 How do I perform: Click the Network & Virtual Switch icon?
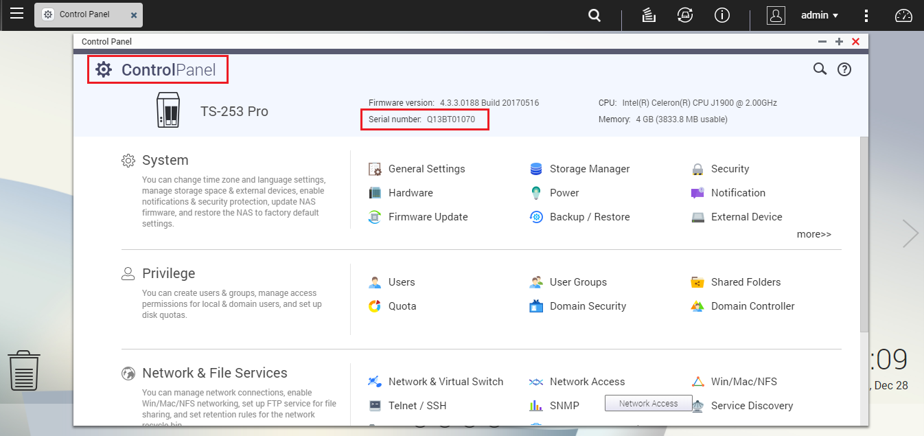[x=375, y=382]
